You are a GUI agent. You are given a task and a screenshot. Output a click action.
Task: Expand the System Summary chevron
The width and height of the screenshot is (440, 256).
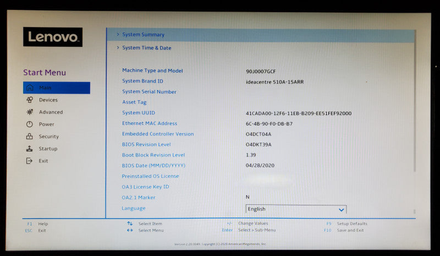click(118, 34)
